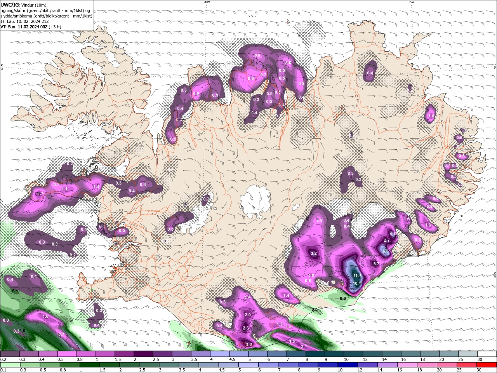Click the bright red rain swatch at 30
The image size is (497, 373).
tap(487, 365)
